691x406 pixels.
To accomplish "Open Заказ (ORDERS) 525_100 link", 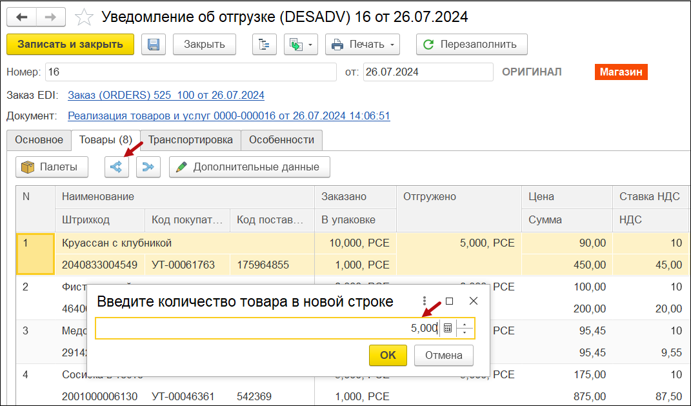I will click(166, 96).
